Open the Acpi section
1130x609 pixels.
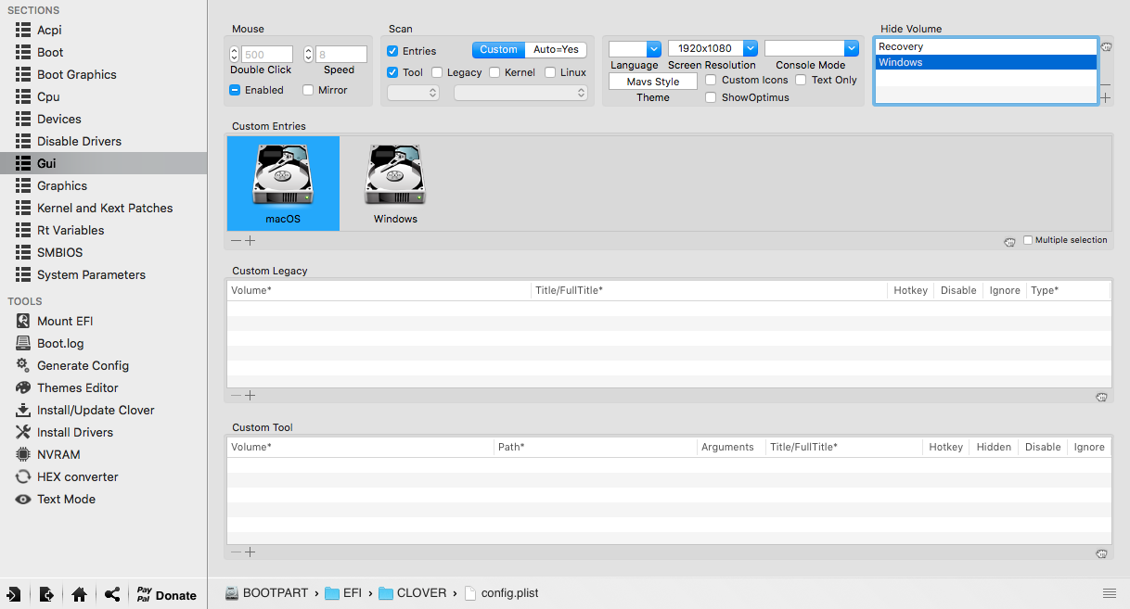tap(49, 30)
